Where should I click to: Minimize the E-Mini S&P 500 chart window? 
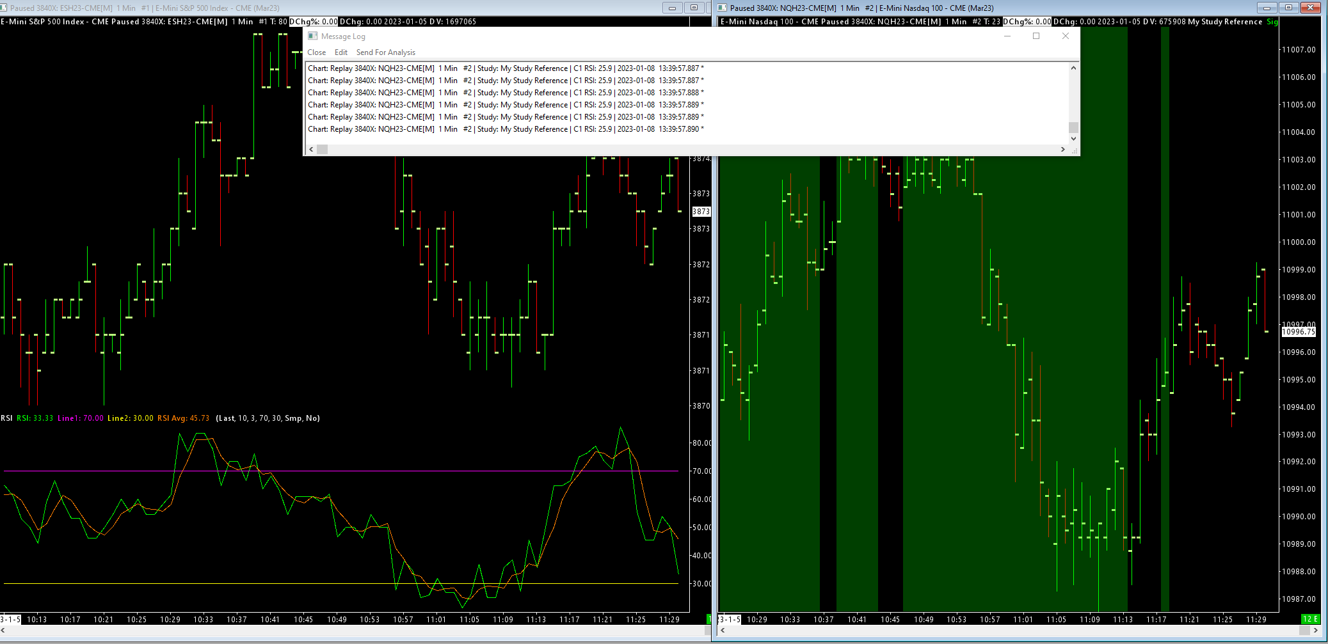672,8
